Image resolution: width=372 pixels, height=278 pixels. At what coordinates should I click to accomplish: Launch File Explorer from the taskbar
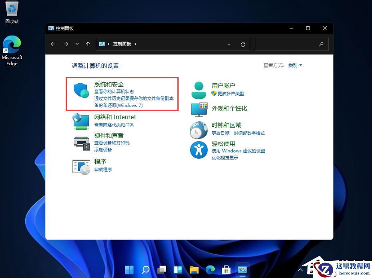point(194,270)
